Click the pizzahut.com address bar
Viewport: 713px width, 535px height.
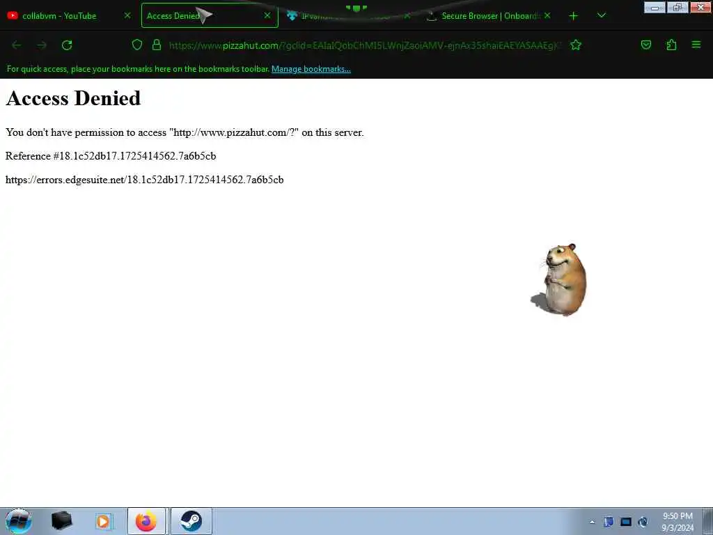[x=365, y=45]
